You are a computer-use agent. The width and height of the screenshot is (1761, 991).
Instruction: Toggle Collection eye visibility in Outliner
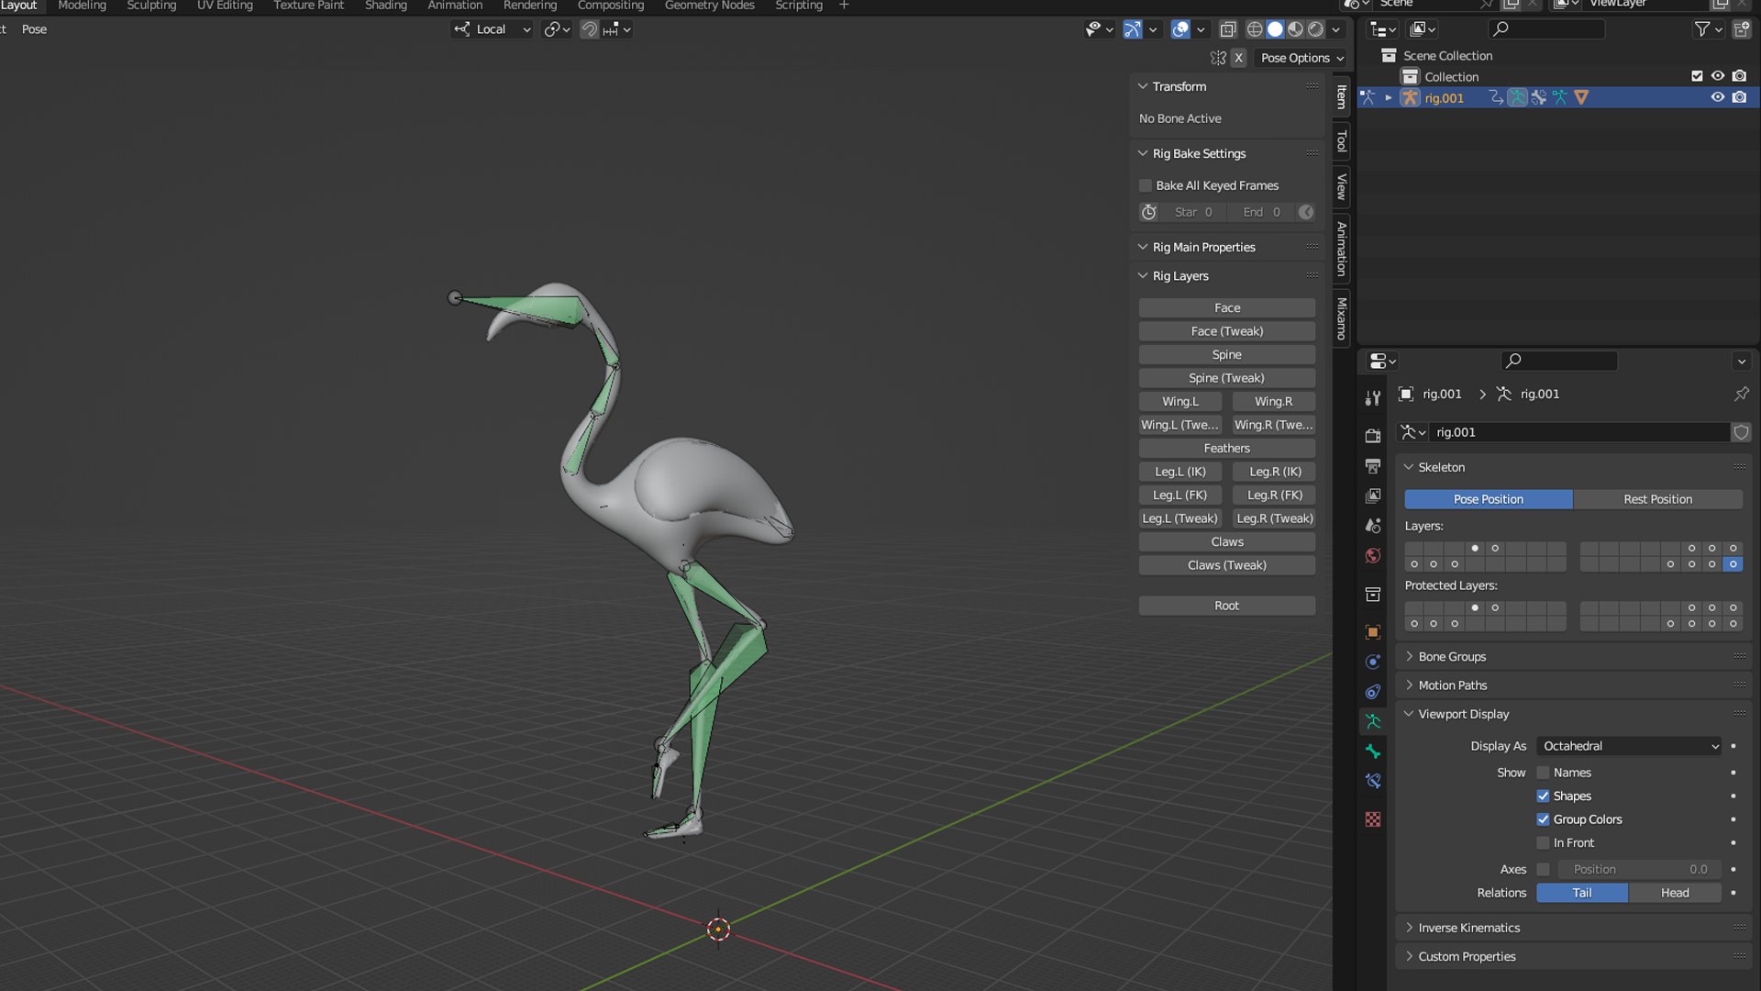(1718, 76)
